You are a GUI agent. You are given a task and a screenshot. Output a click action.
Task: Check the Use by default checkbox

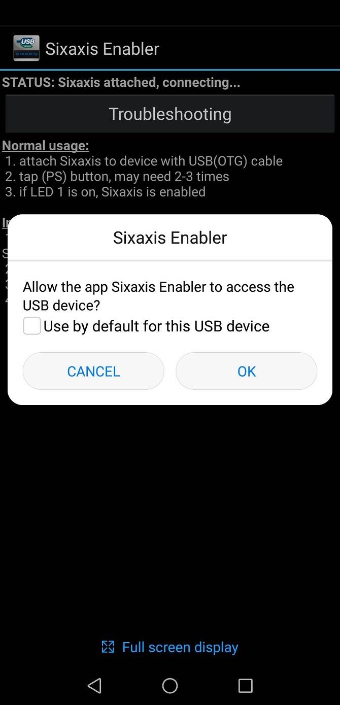(x=32, y=326)
